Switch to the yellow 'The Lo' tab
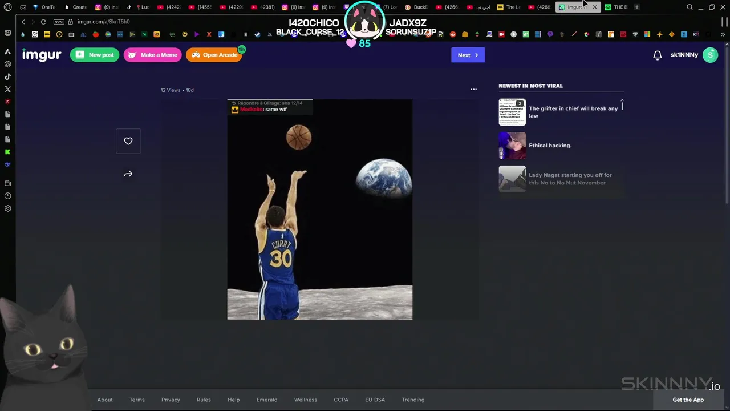 [x=509, y=7]
